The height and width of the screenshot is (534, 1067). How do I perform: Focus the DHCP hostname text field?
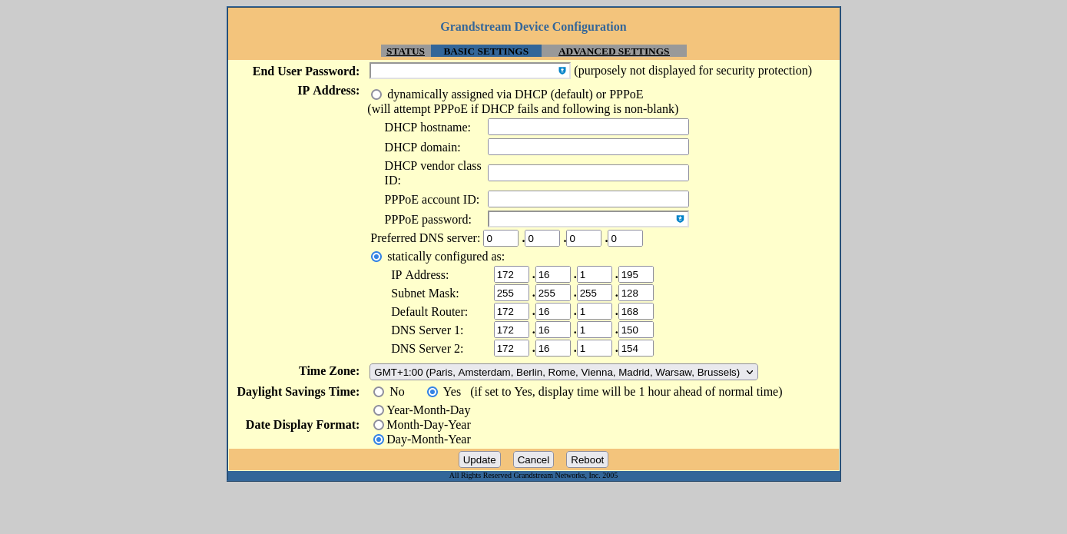coord(588,127)
